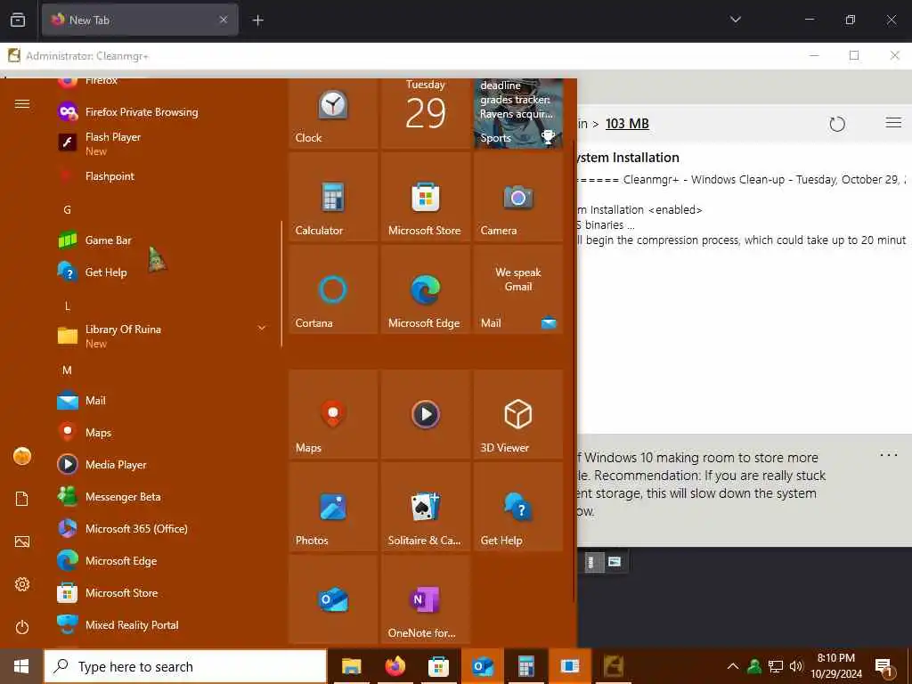Show hidden system tray icons
This screenshot has width=912, height=684.
(733, 666)
